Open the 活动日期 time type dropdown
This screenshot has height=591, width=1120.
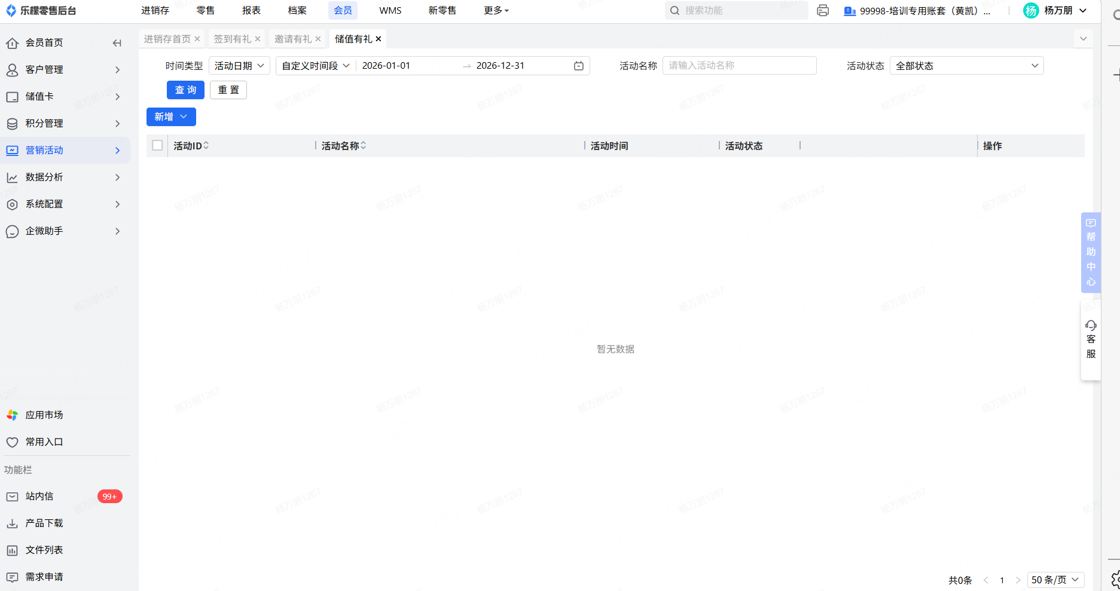point(239,66)
